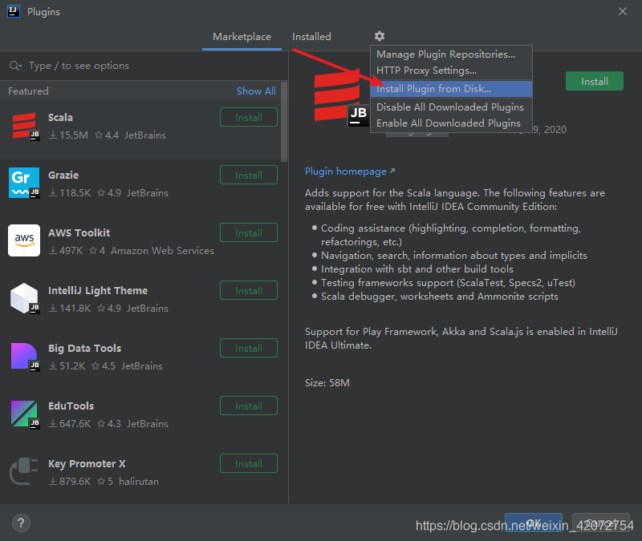Image resolution: width=642 pixels, height=541 pixels.
Task: Click the IntelliJ Light Theme icon
Action: pos(24,298)
